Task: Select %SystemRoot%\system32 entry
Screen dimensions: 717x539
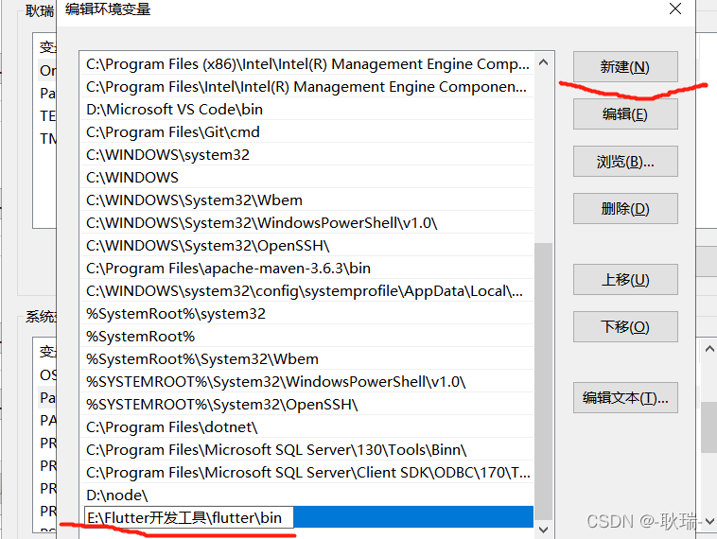Action: pos(306,314)
